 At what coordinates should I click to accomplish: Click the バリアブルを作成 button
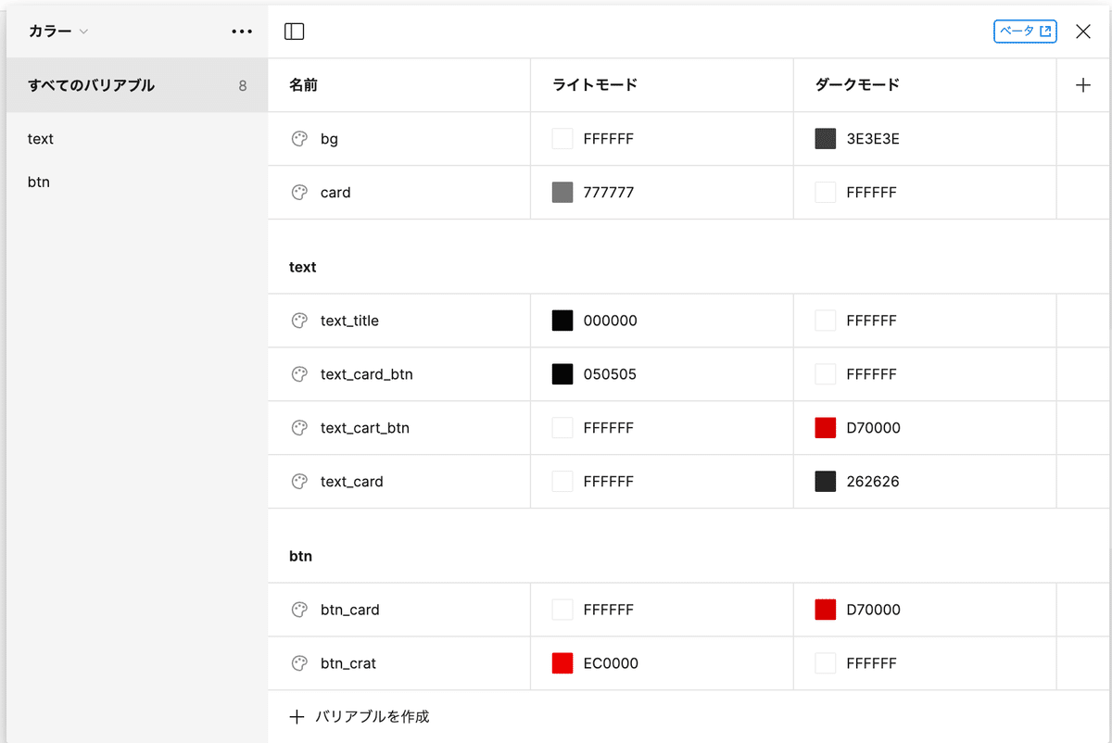360,716
